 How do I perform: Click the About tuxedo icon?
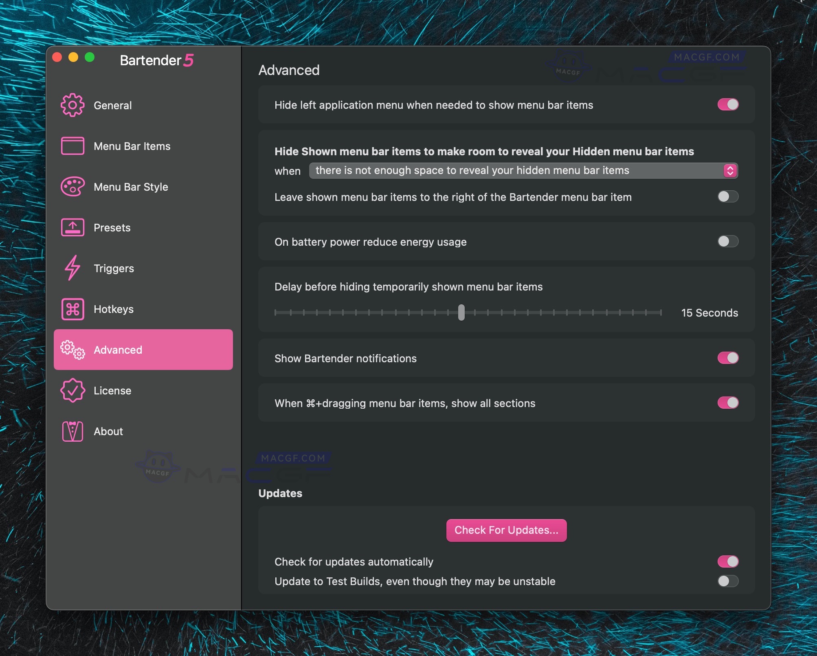tap(72, 431)
